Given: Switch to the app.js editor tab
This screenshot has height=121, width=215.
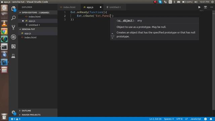Looking at the screenshot, I should point(92,7).
